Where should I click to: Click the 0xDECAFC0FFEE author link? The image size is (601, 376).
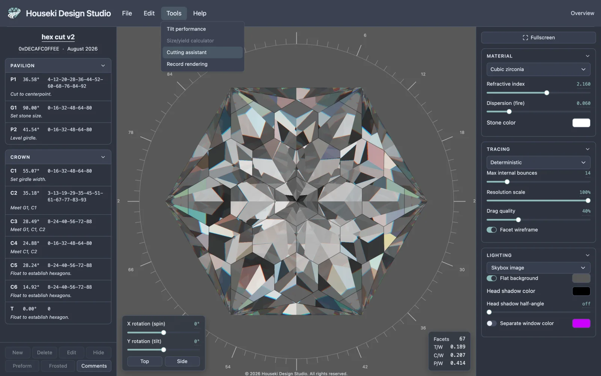tap(39, 49)
